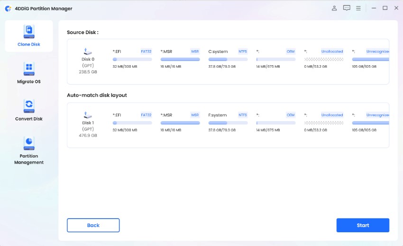Click the Disk 1 OEM tag
Screen dimensions: 403x246
click(x=291, y=115)
